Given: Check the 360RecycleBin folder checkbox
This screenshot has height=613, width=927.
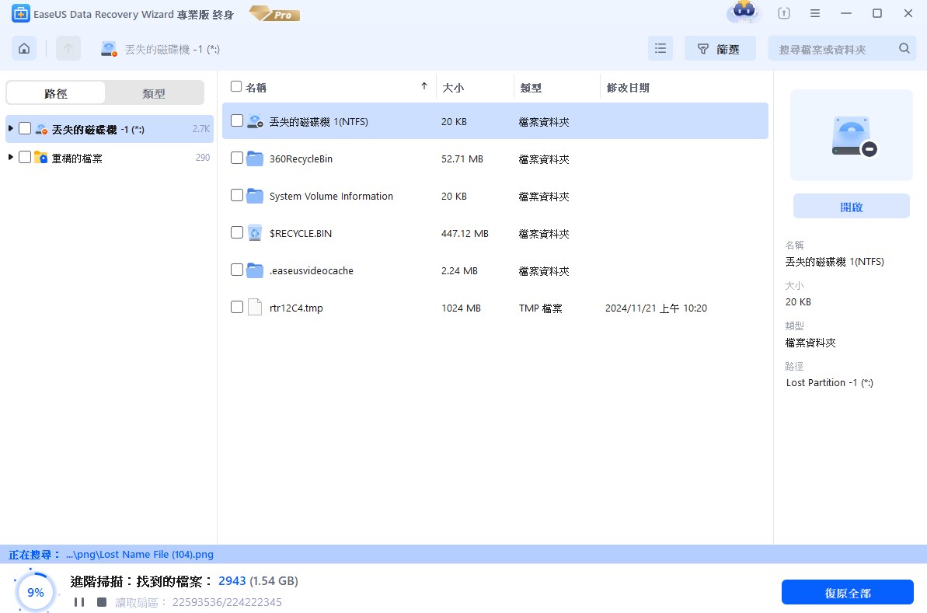Looking at the screenshot, I should point(237,158).
